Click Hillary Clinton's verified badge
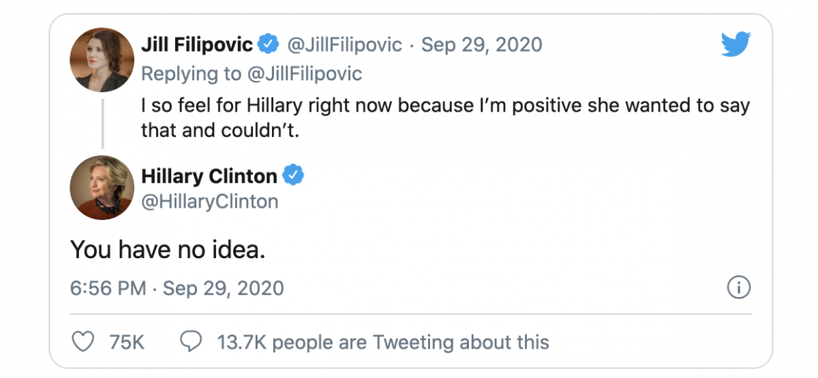This screenshot has height=378, width=818. pyautogui.click(x=293, y=176)
